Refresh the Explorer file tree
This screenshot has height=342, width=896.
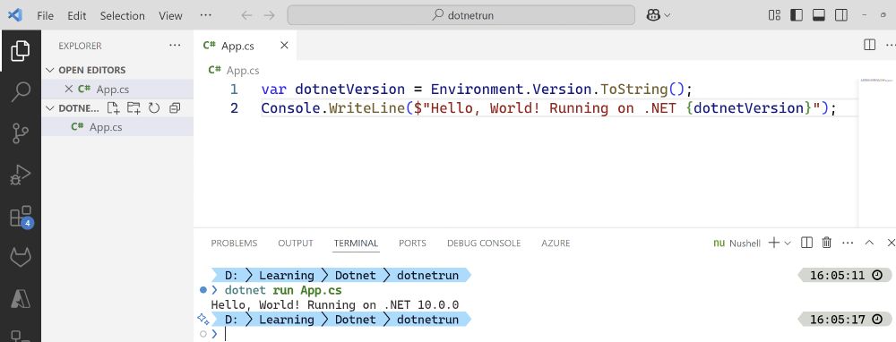click(154, 108)
